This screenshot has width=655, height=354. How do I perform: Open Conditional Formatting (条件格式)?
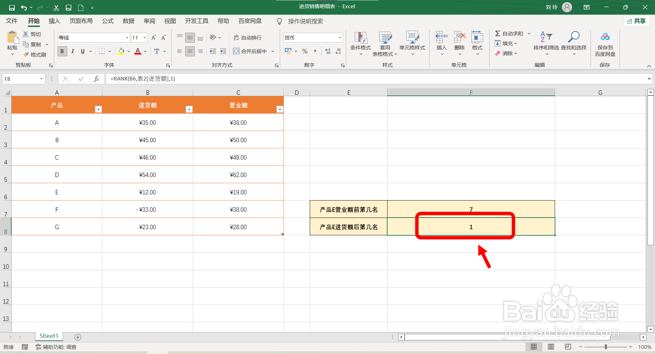[361, 43]
